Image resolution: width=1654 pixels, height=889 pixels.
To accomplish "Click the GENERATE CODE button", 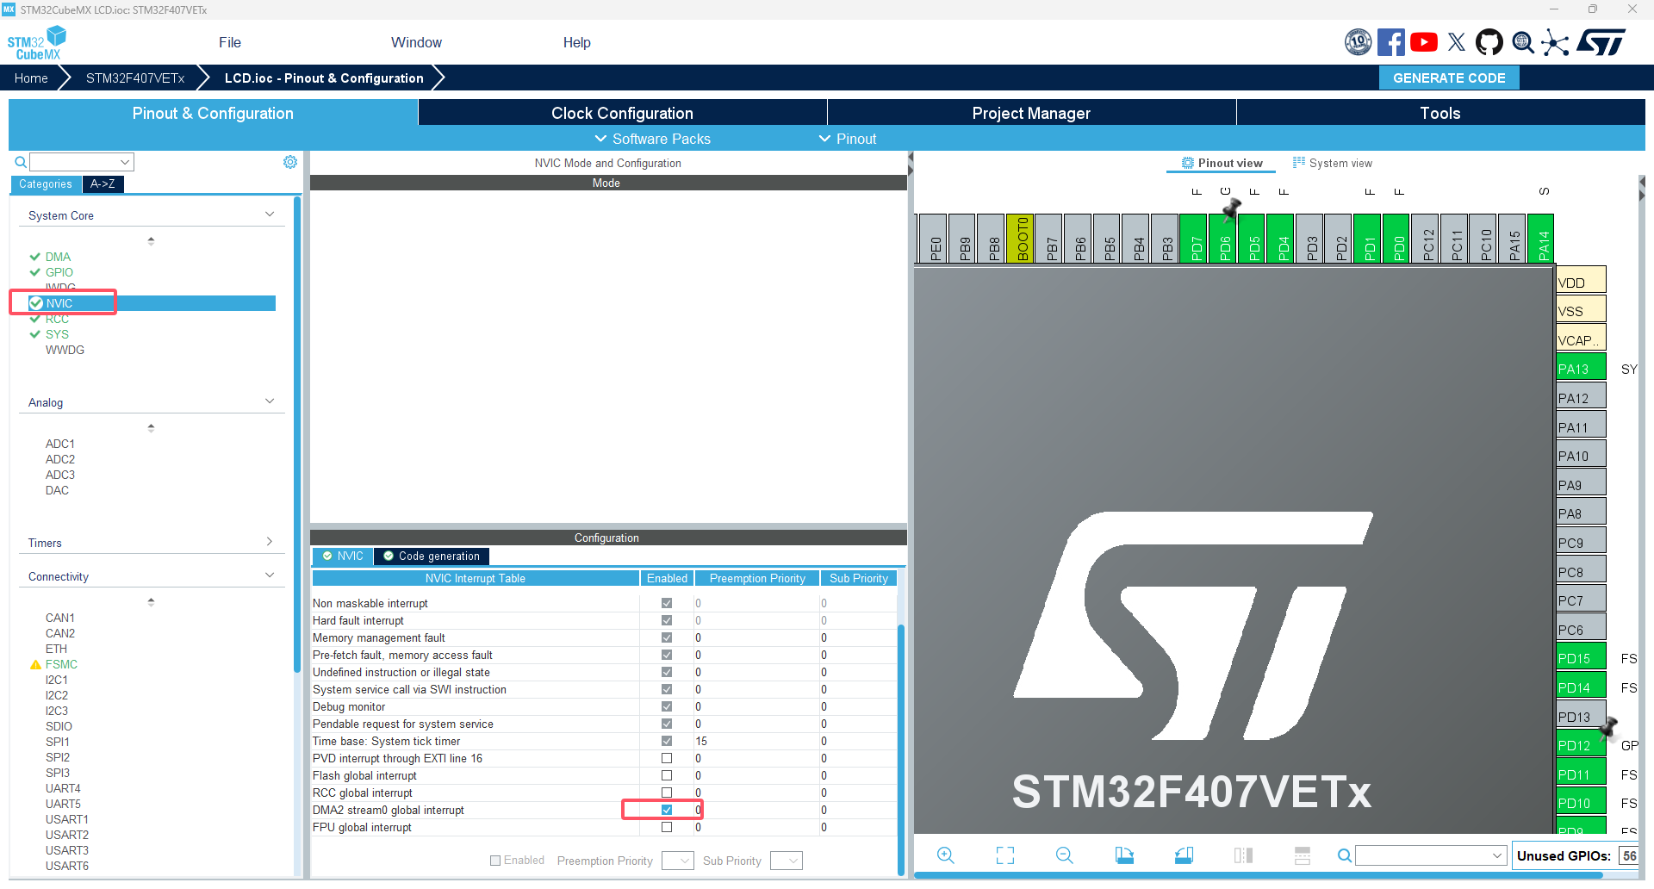I will coord(1448,78).
